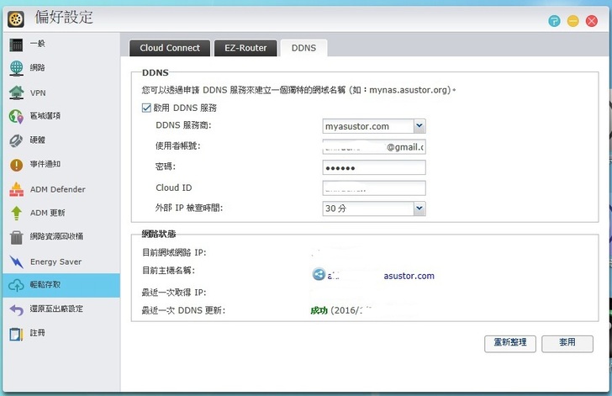
Task: Expand the DDNS 服務商 dropdown arrow
Action: (x=419, y=126)
